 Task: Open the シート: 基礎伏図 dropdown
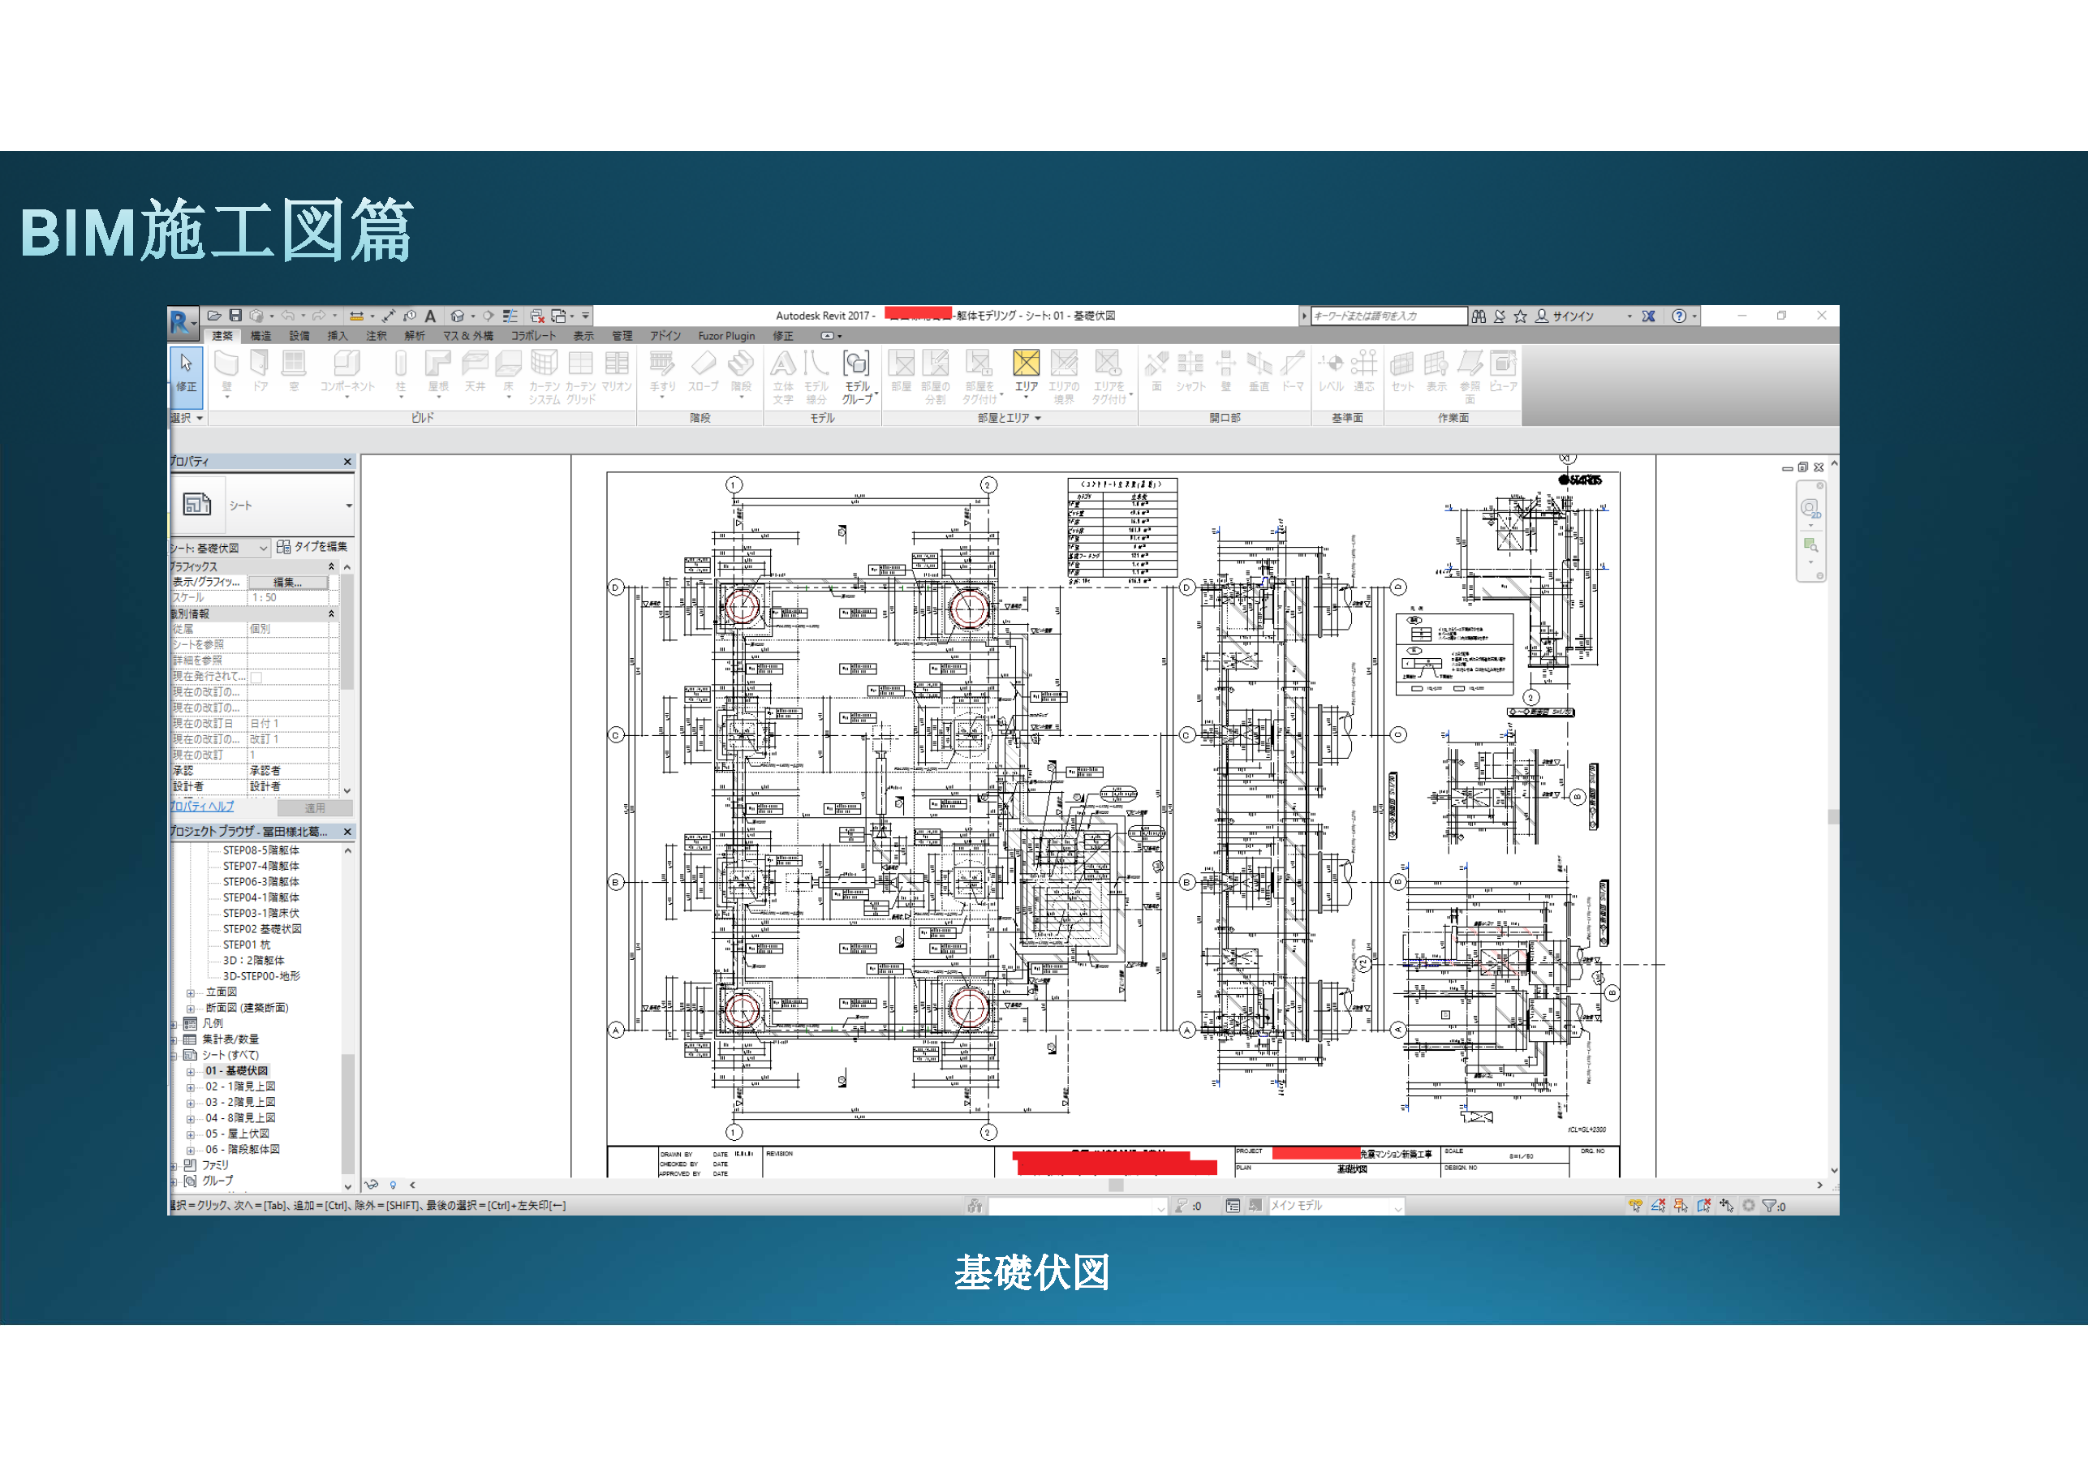[x=263, y=548]
